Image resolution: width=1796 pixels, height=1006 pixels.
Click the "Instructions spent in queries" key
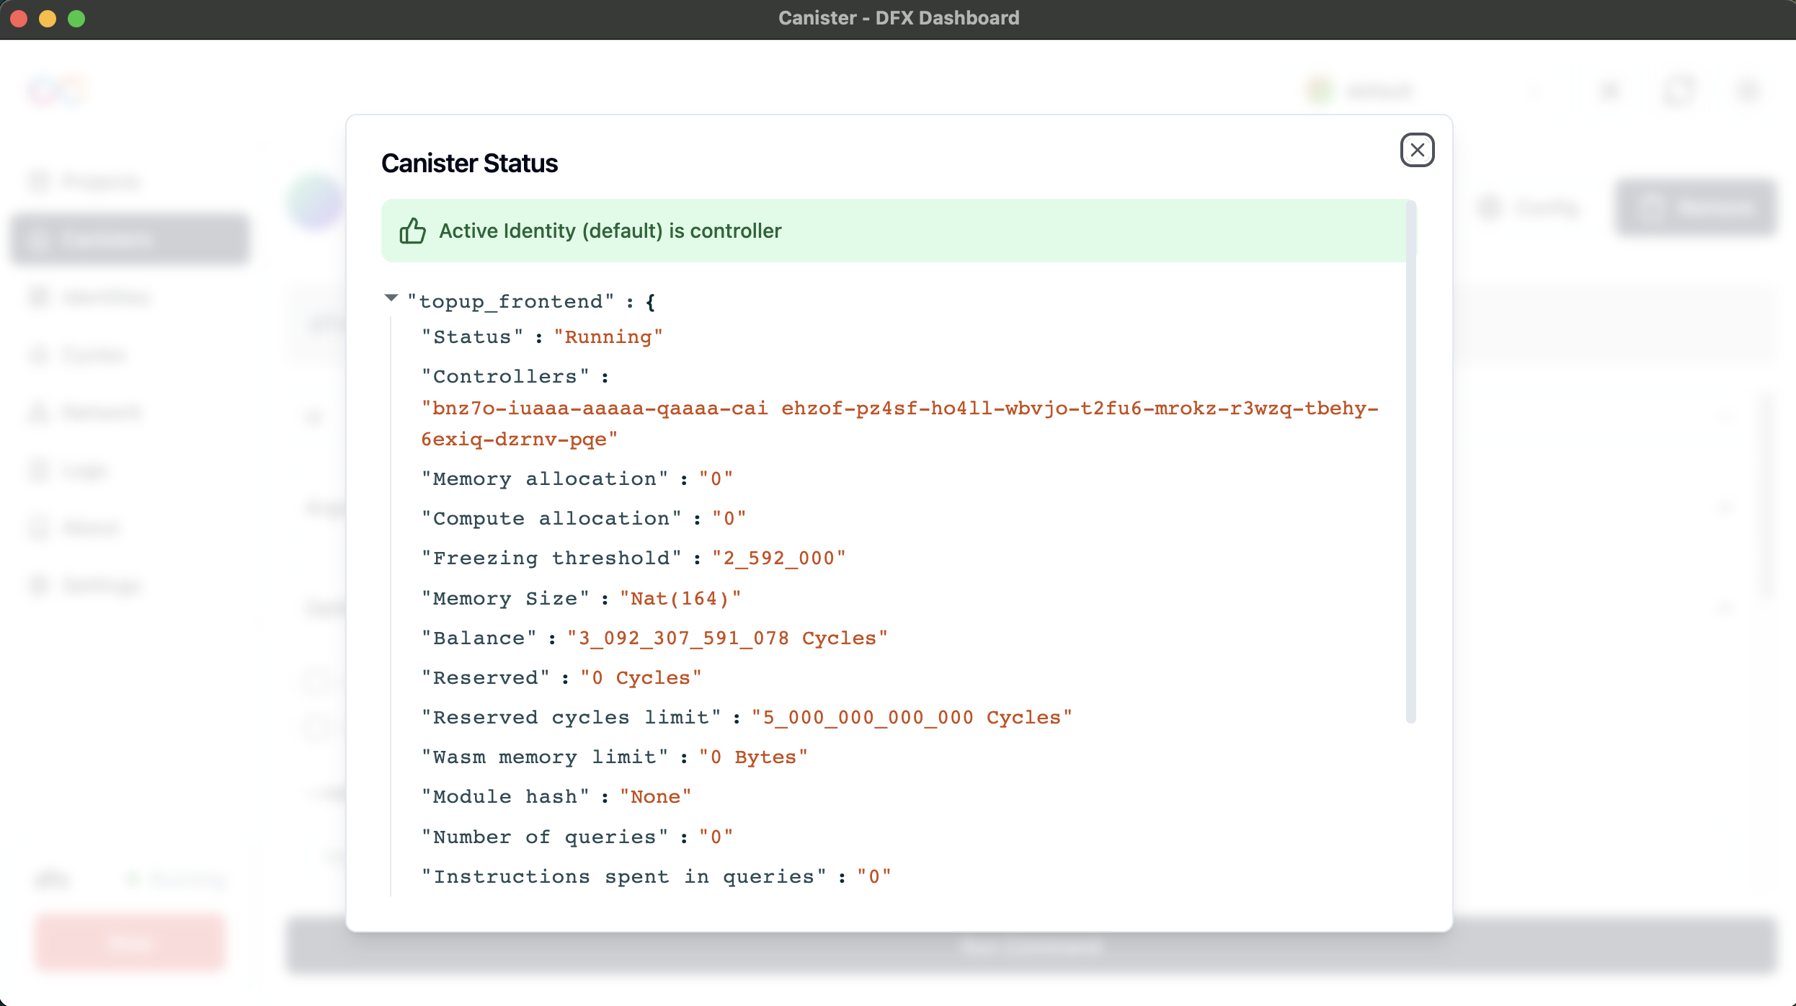pos(623,877)
